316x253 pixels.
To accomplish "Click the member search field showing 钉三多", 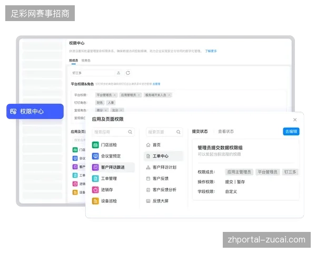I will pyautogui.click(x=93, y=73).
